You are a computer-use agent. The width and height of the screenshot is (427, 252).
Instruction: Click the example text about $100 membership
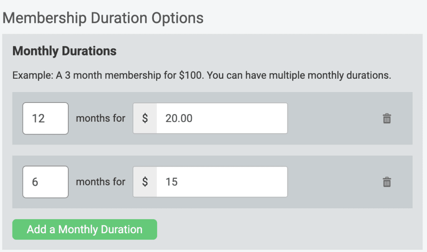[x=201, y=75]
